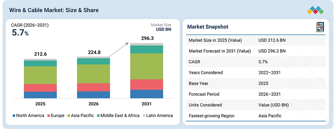Click the Asia Pacific segment of the 2025 bar
The height and width of the screenshot is (130, 334).
coord(40,75)
